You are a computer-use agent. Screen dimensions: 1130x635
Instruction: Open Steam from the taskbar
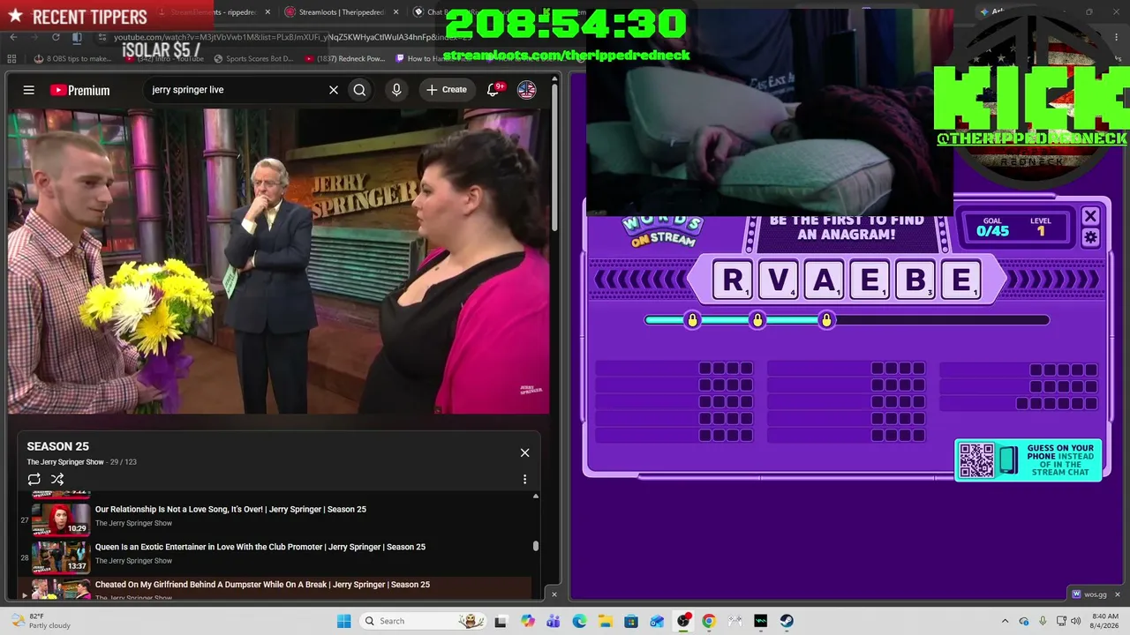click(787, 621)
